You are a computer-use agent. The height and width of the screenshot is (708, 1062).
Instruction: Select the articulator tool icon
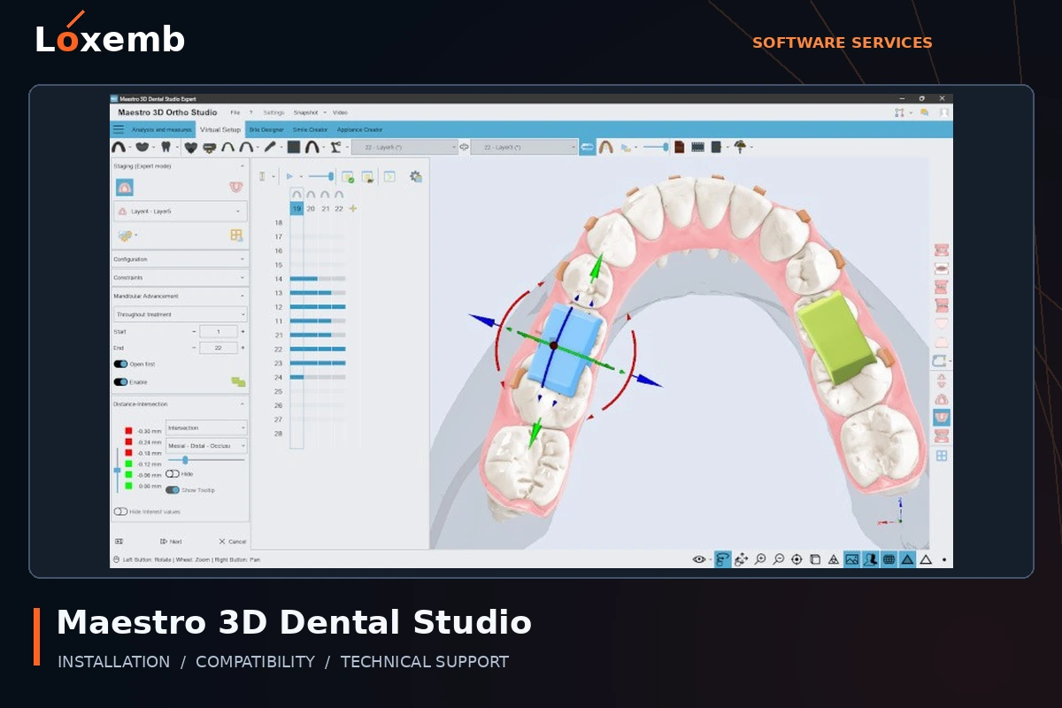tap(335, 147)
